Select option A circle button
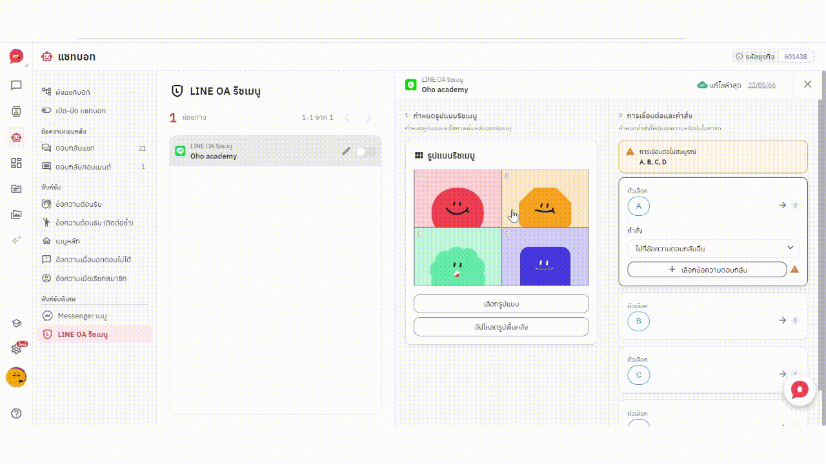This screenshot has width=826, height=464. [638, 206]
